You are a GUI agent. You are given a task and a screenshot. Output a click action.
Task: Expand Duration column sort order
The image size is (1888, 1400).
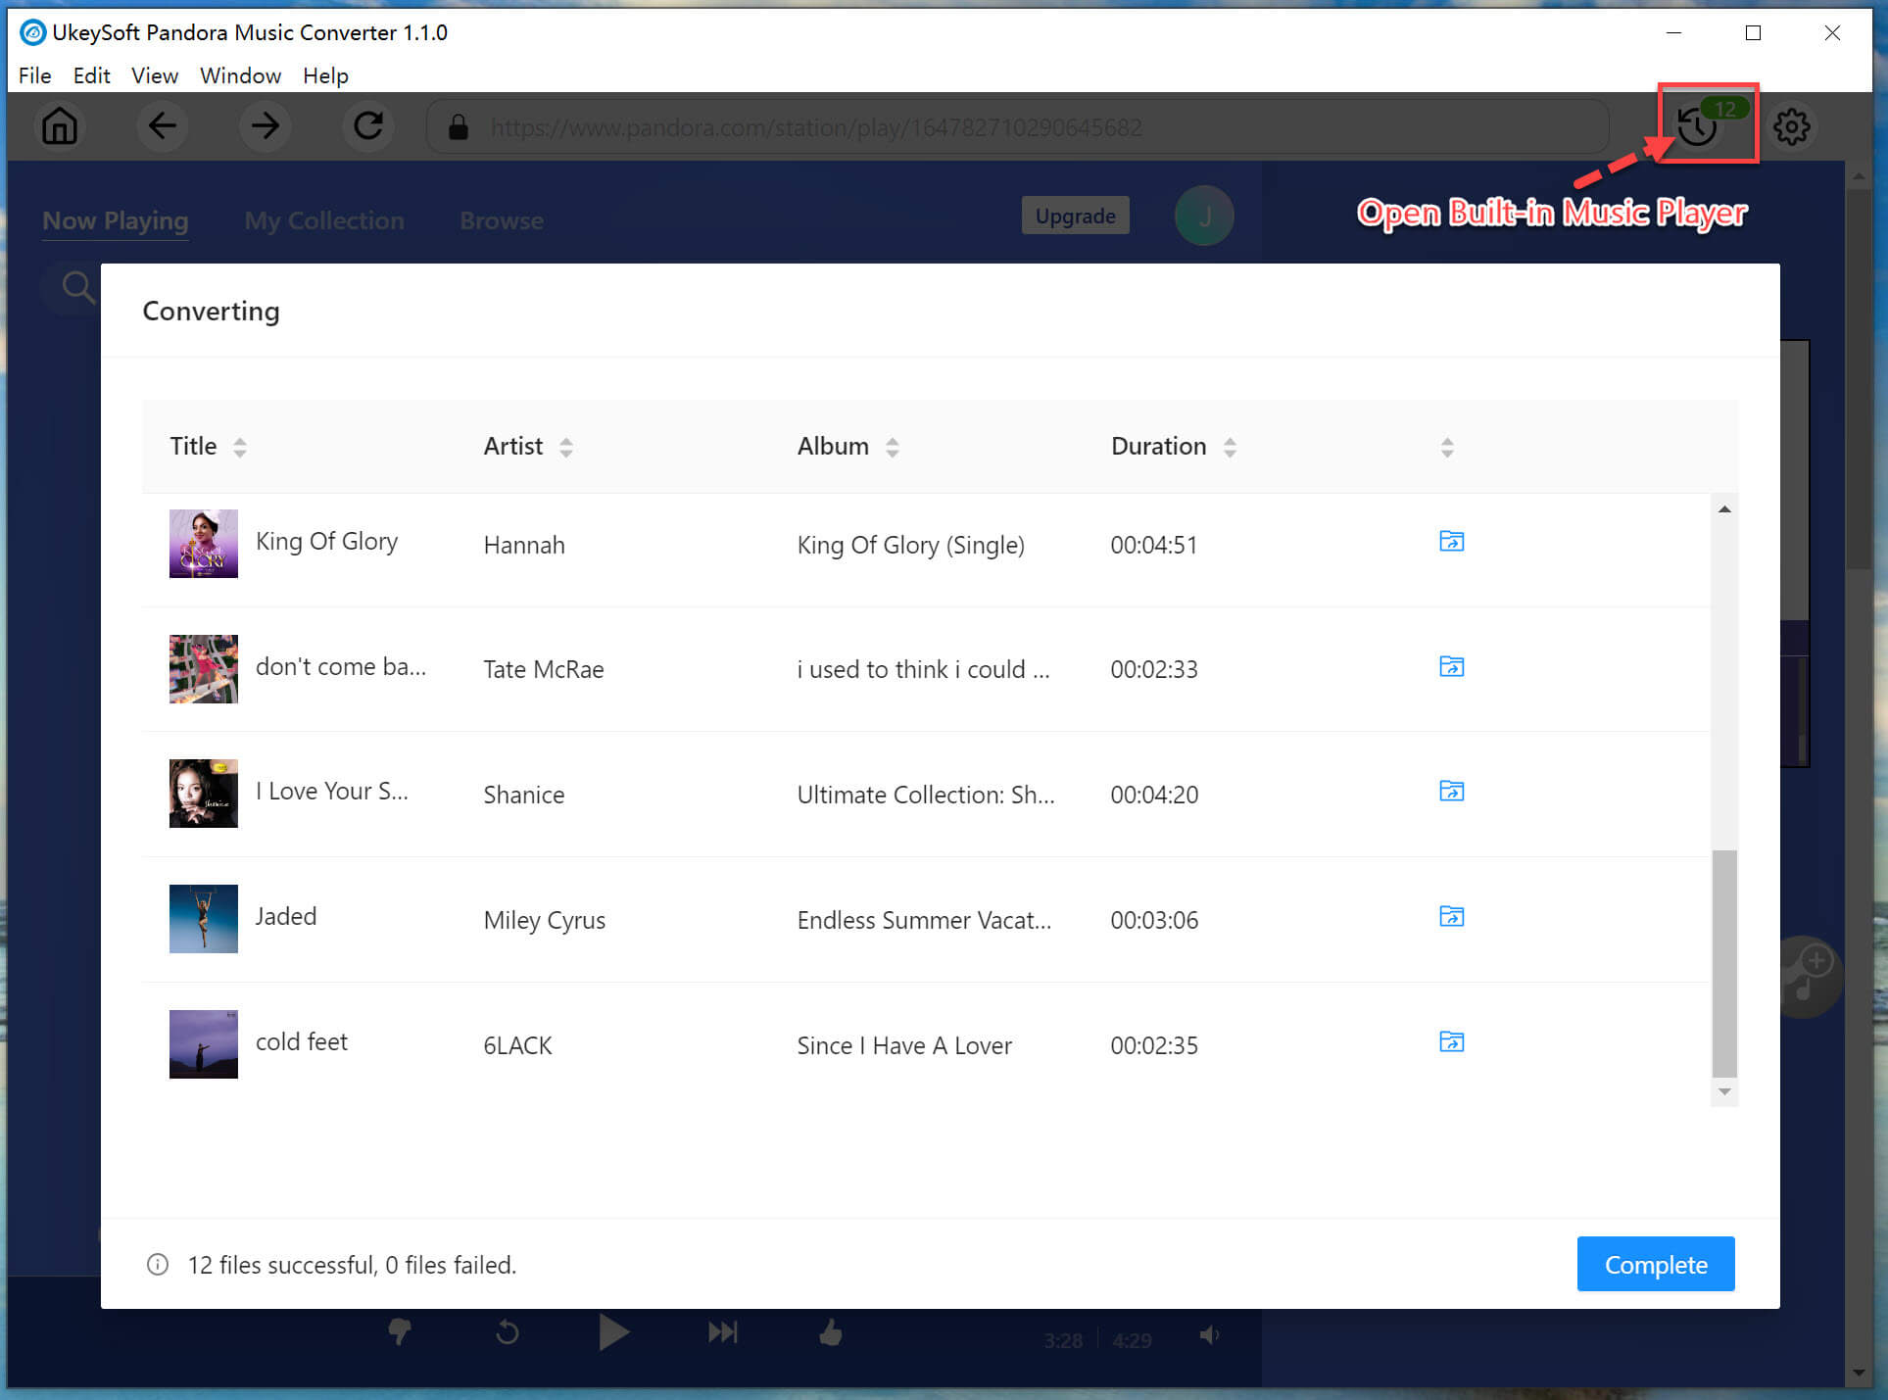1227,446
